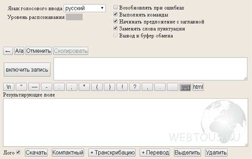Grab the resize handle of upper text area

tap(245, 78)
